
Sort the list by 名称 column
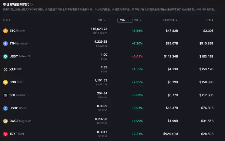(6, 20)
